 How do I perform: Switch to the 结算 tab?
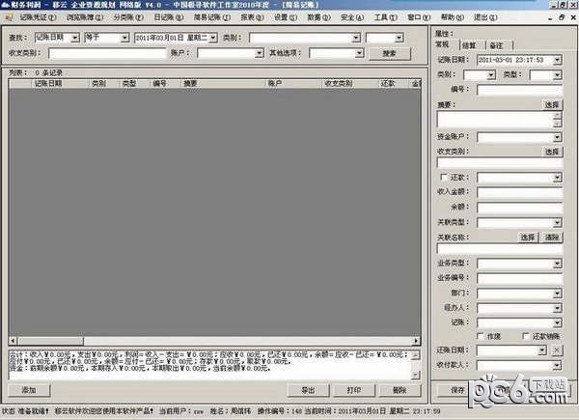coord(468,45)
